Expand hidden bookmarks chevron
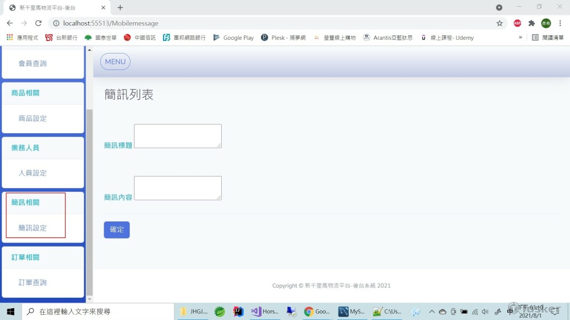 tap(520, 38)
